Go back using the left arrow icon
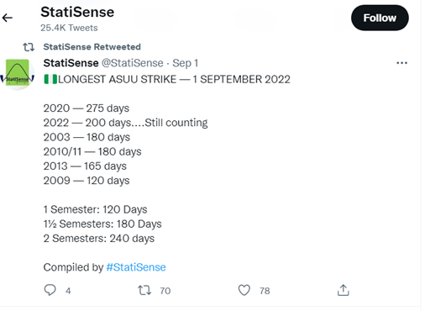The image size is (425, 311). pos(8,18)
